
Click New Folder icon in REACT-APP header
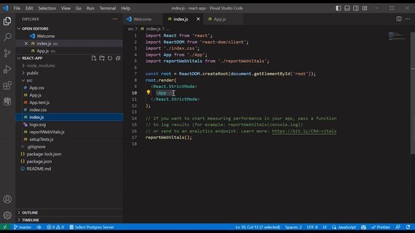point(102,58)
